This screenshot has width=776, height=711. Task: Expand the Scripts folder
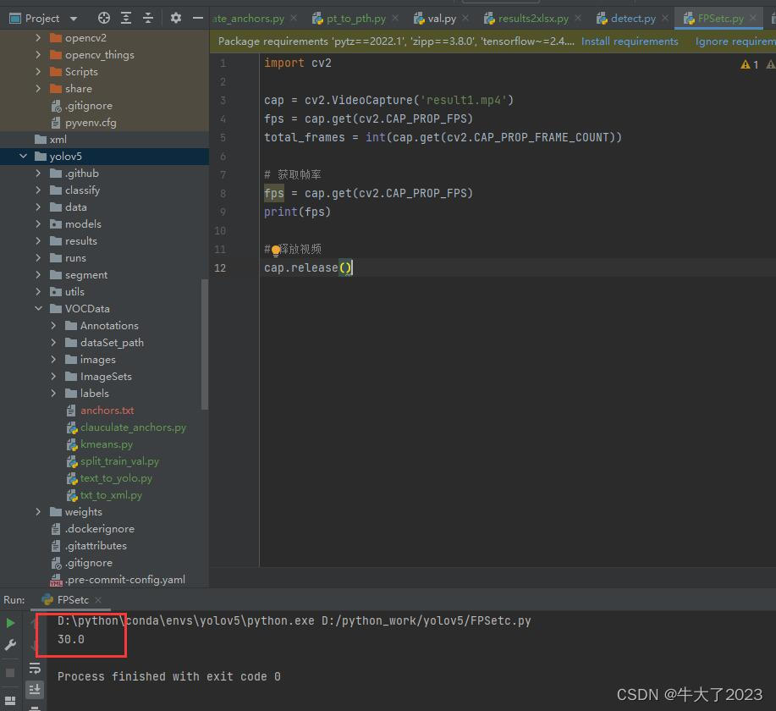(x=38, y=71)
